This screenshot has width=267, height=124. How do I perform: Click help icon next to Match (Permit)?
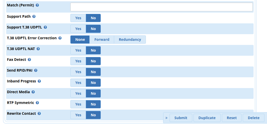37,5
